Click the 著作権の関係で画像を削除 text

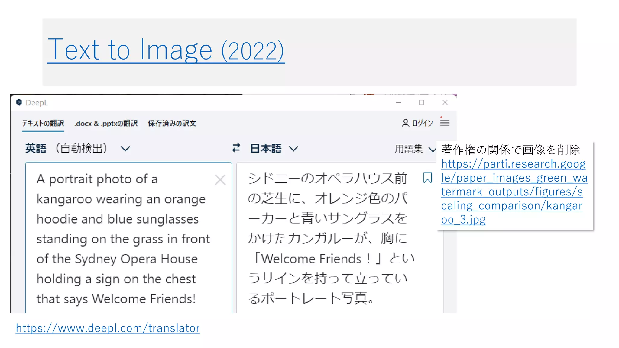click(510, 150)
